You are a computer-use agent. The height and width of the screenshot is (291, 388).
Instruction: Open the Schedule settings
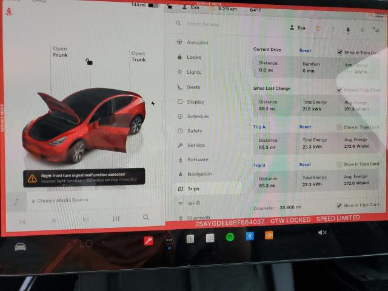coord(193,116)
